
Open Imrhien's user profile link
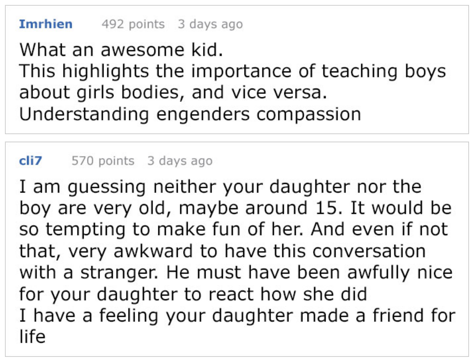click(46, 24)
